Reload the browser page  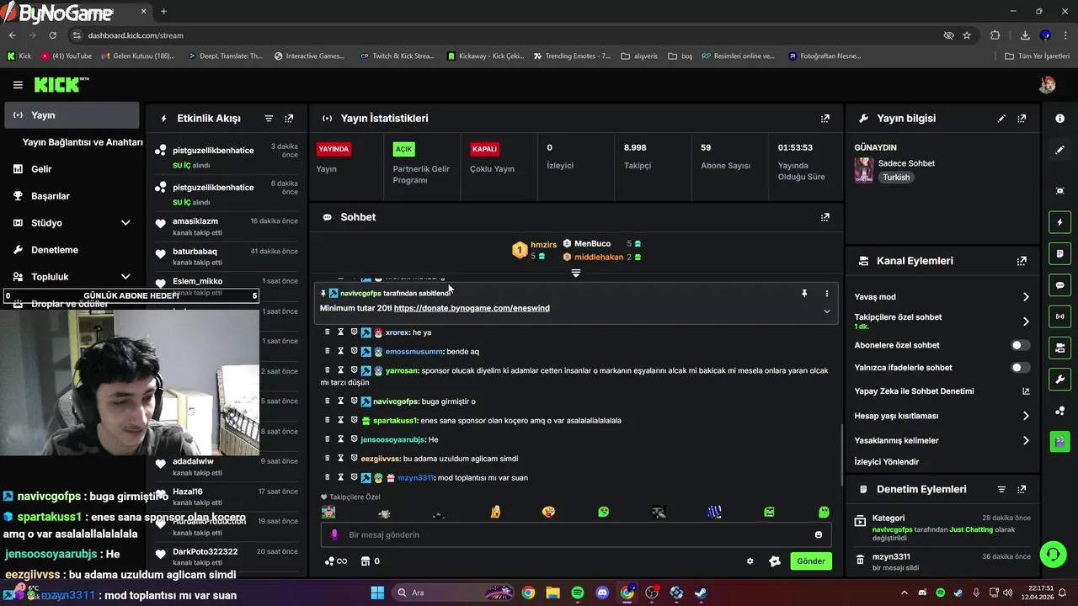[52, 35]
